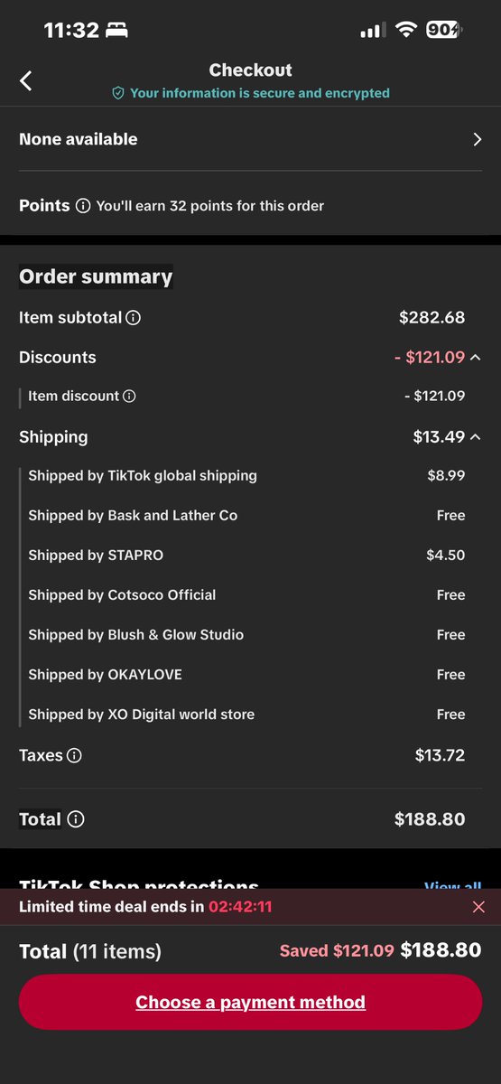This screenshot has height=1084, width=501.
Task: Tap the Item subtotal info icon
Action: [134, 318]
